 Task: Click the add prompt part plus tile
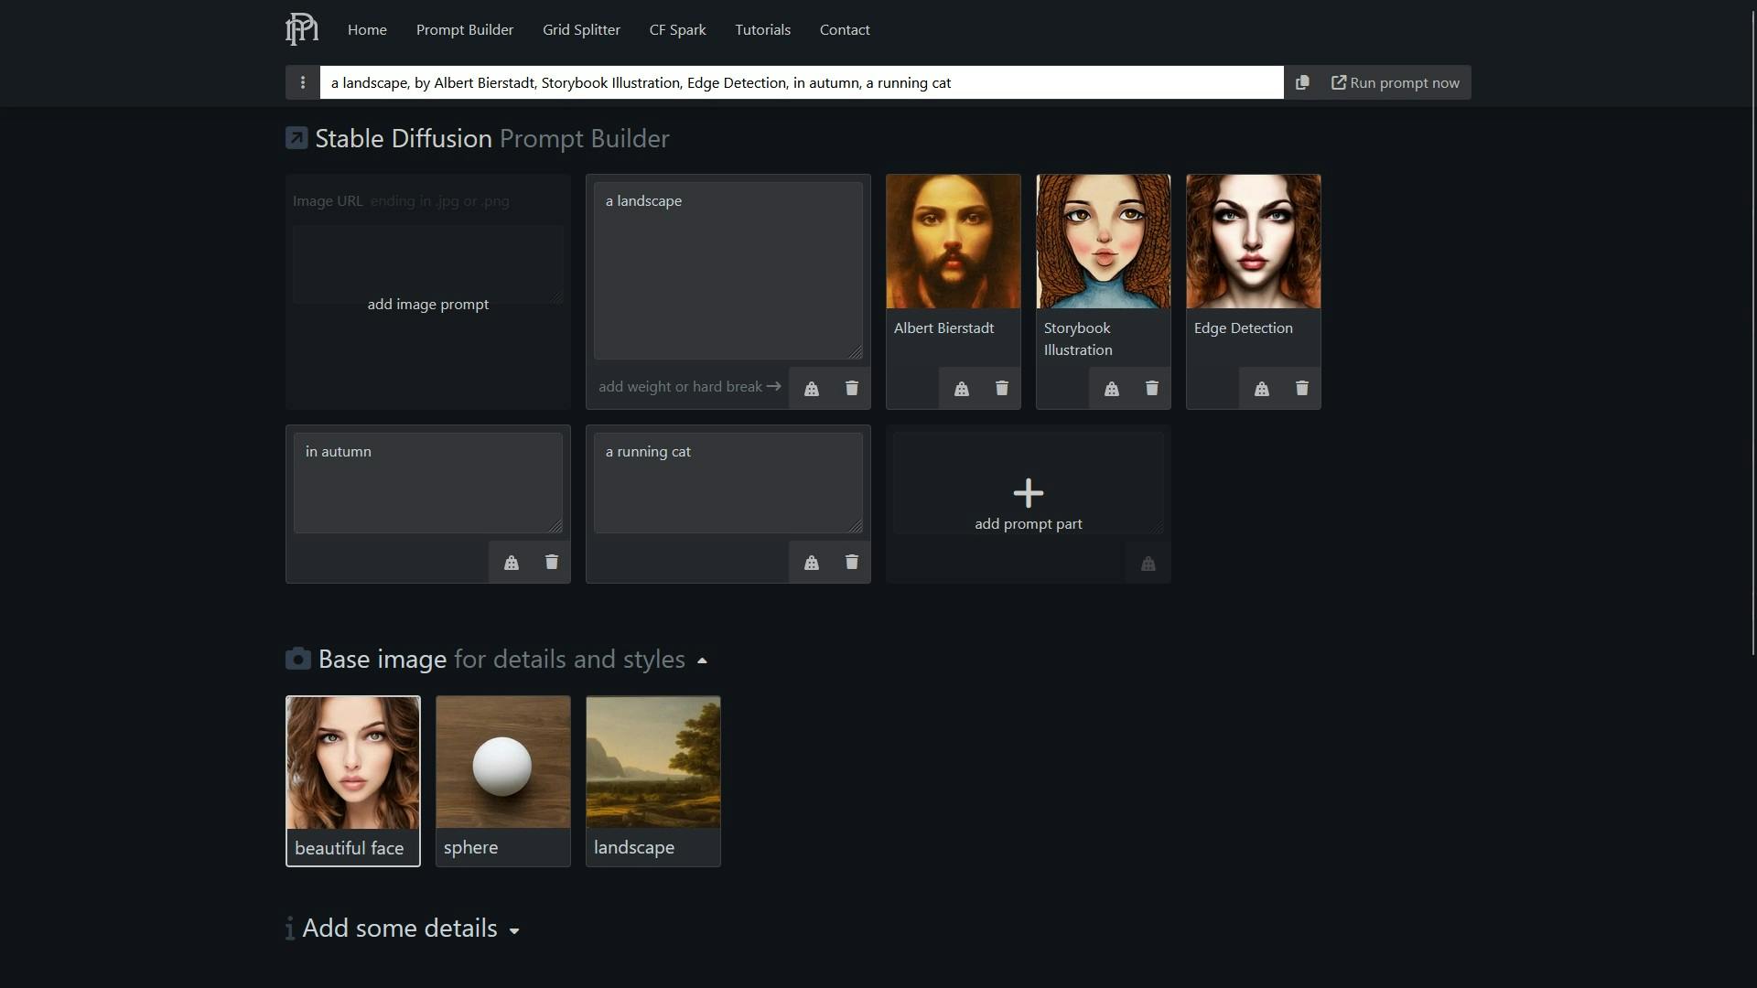tap(1028, 494)
